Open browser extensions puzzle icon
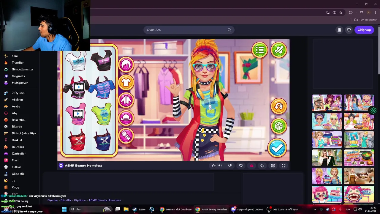 click(x=351, y=12)
